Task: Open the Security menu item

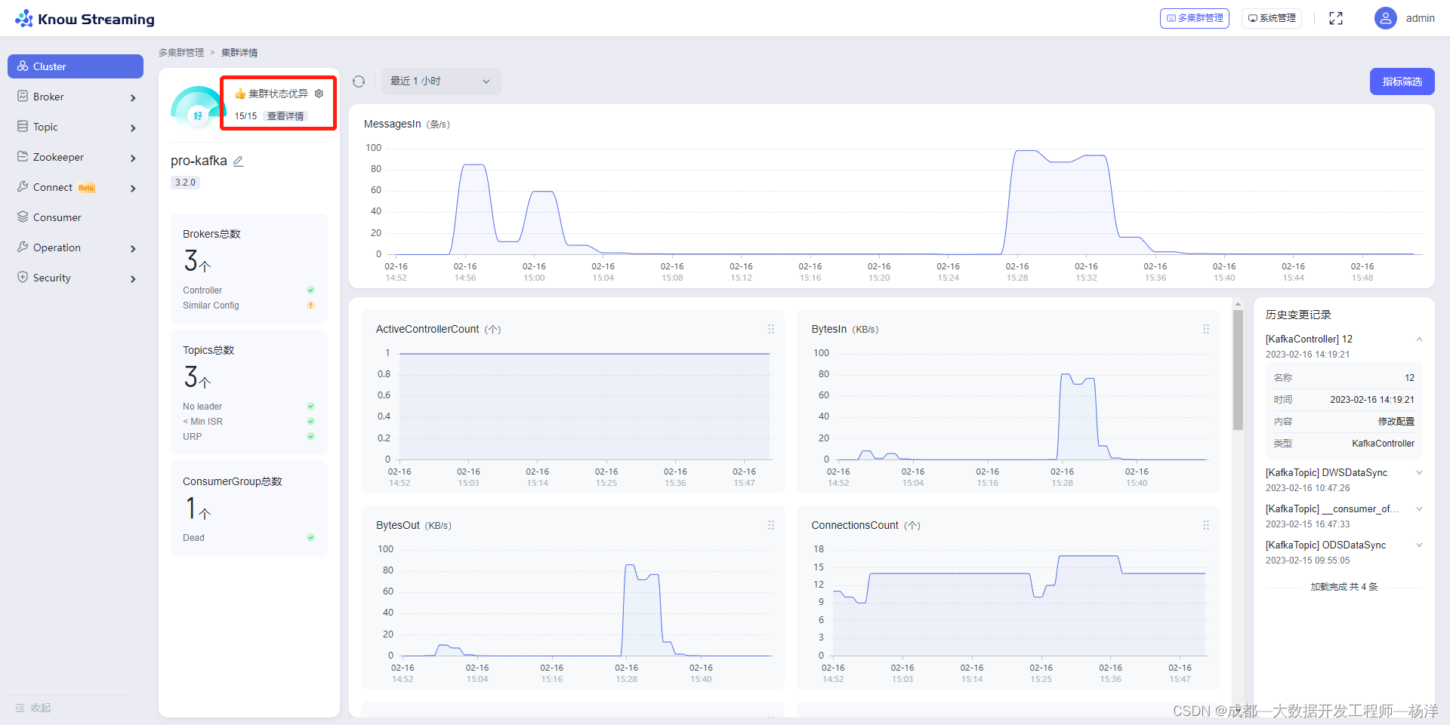Action: click(x=76, y=278)
